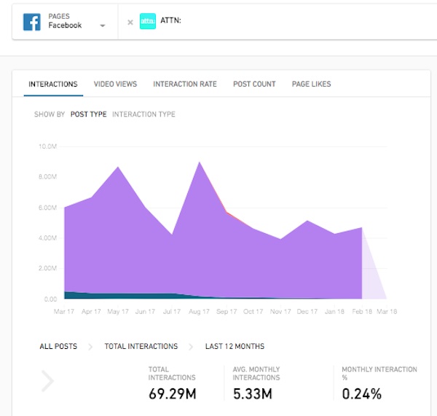The image size is (437, 416).
Task: Expand the All Posts filter
Action: tap(58, 346)
